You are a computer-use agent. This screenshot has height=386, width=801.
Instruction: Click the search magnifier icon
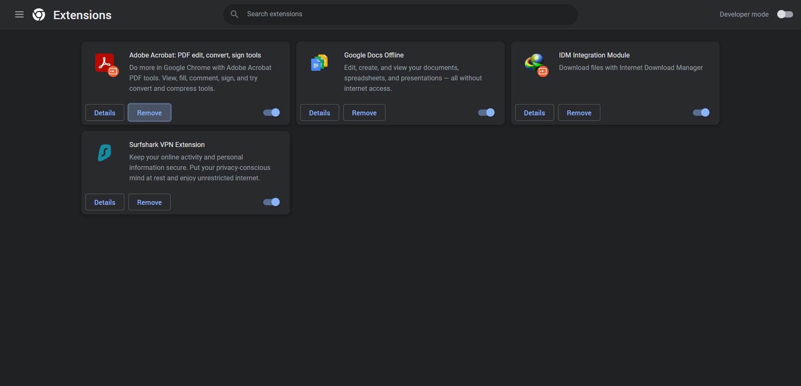(234, 14)
